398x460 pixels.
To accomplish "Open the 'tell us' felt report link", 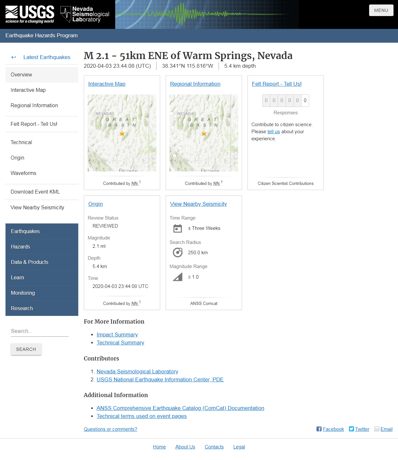I will tap(273, 132).
